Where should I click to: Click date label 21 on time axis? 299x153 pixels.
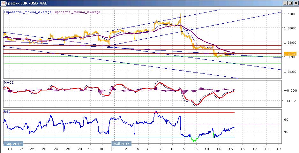point(22,149)
